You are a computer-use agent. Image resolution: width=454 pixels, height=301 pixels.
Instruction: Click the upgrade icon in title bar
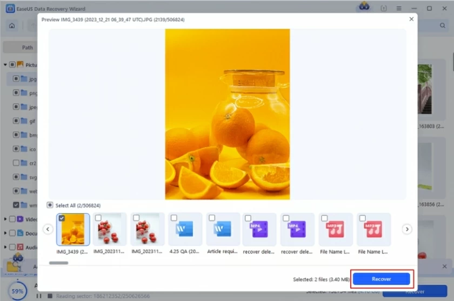pos(384,9)
